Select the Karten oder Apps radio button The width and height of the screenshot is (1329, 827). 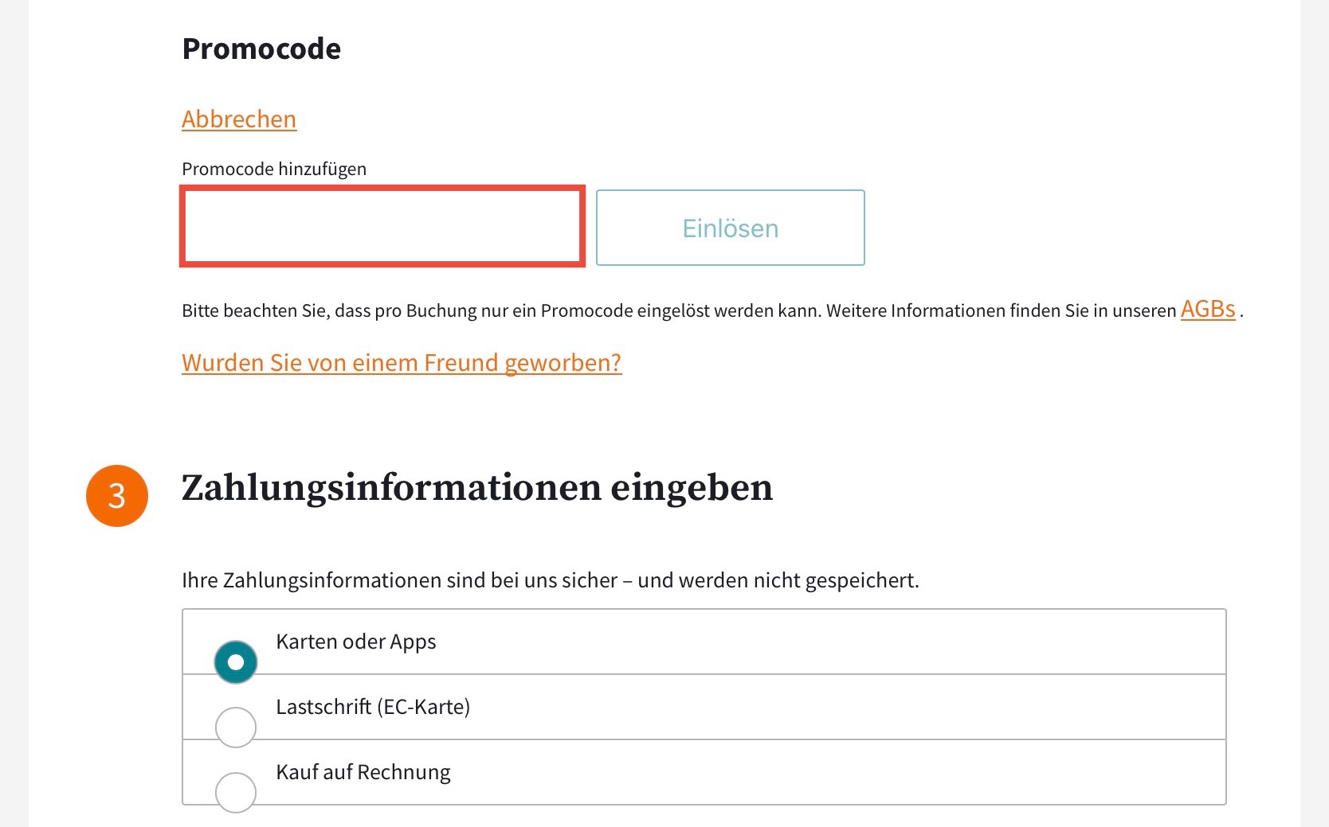tap(236, 662)
